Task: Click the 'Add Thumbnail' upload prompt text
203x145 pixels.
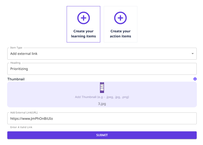Action: 102,97
